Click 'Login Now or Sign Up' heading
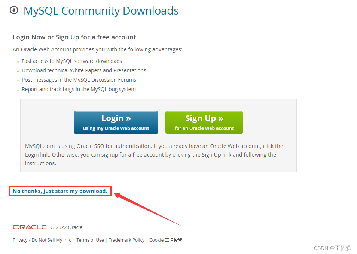357x254 pixels. click(x=75, y=37)
